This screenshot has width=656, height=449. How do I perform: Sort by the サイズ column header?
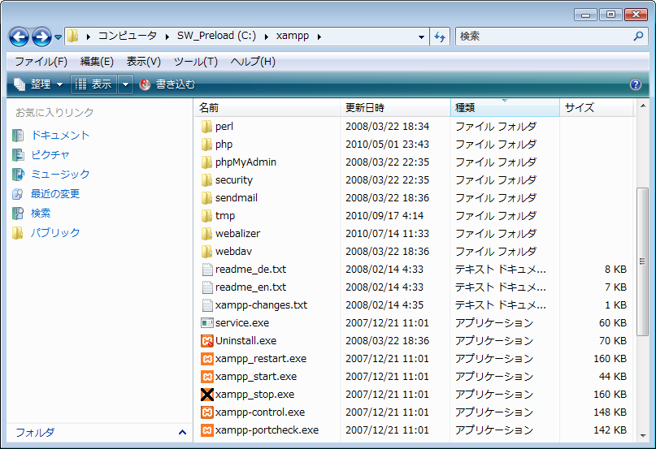pos(596,108)
